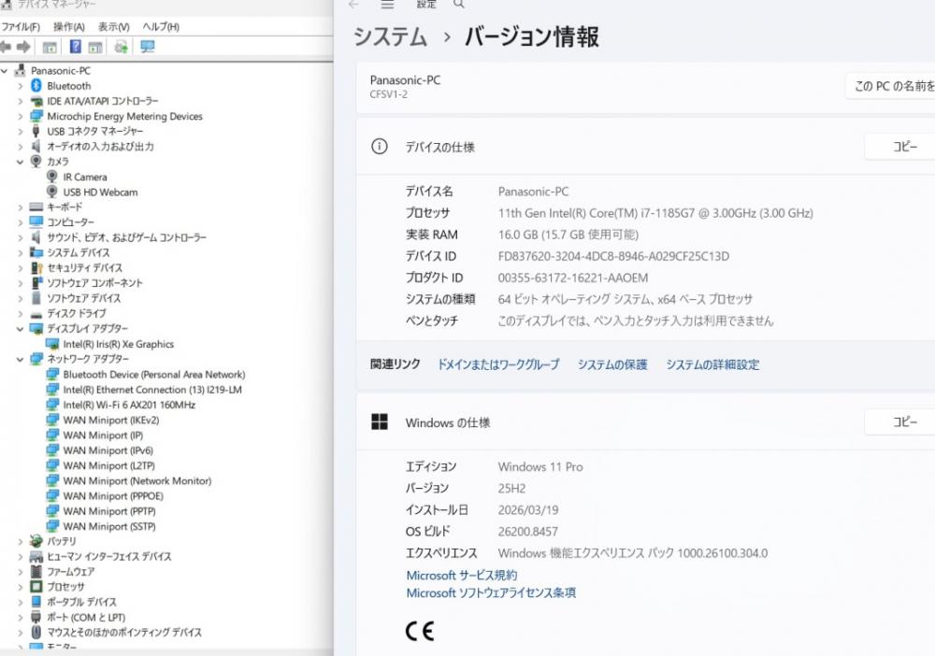Open Microsoft ソフトウェアライセンス条項 link

pos(491,592)
